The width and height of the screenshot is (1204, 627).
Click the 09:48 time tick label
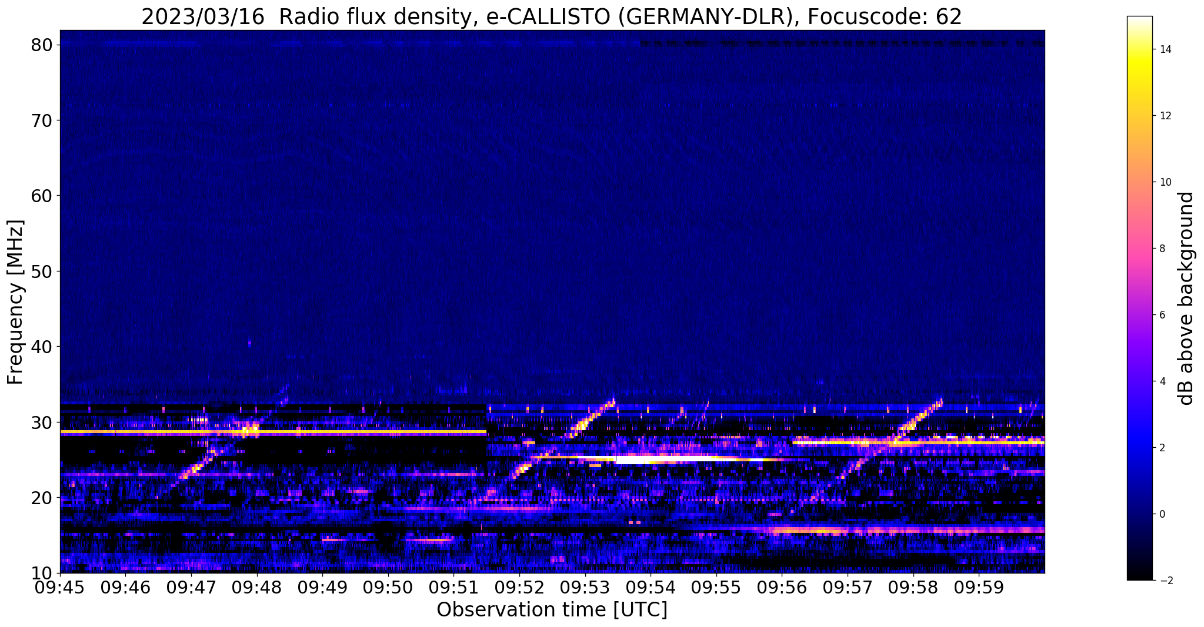click(x=257, y=588)
